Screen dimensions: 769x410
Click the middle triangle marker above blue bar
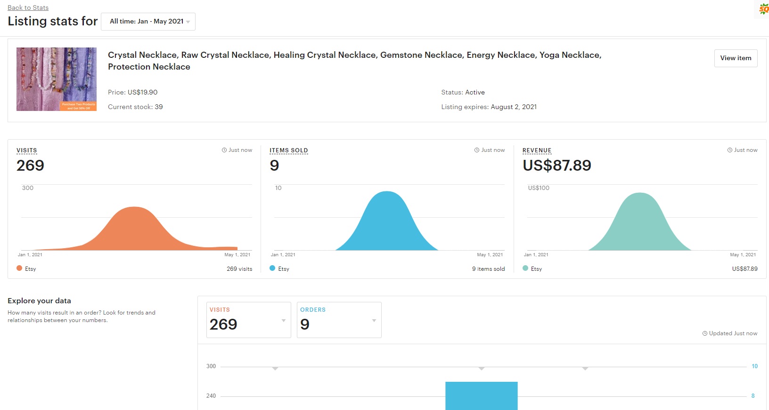tap(482, 369)
